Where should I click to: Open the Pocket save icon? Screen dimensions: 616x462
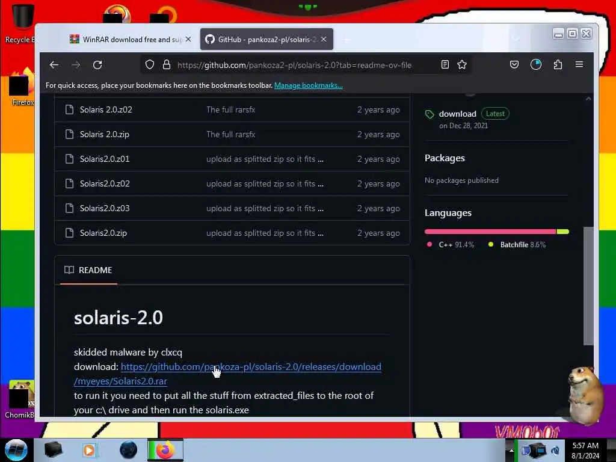tap(514, 64)
